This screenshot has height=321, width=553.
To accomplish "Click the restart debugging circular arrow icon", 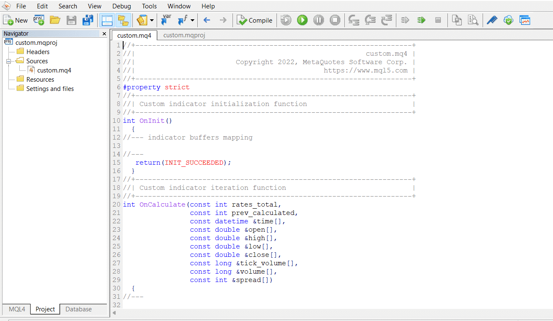I will point(286,20).
